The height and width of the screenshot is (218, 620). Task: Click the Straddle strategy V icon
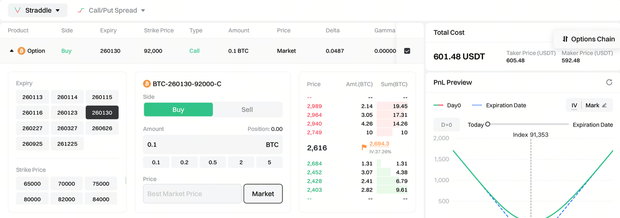pyautogui.click(x=17, y=10)
